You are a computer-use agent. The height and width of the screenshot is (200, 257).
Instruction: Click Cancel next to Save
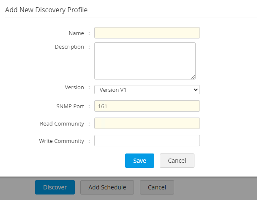pos(177,161)
